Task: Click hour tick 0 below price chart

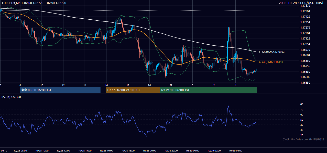Action: tap(192, 85)
